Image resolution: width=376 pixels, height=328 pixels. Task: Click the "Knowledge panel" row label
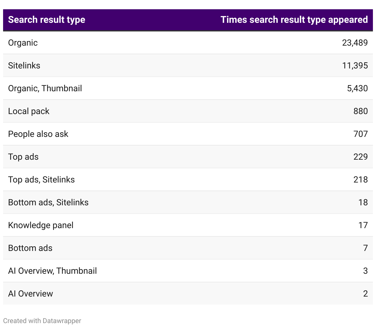click(x=41, y=225)
